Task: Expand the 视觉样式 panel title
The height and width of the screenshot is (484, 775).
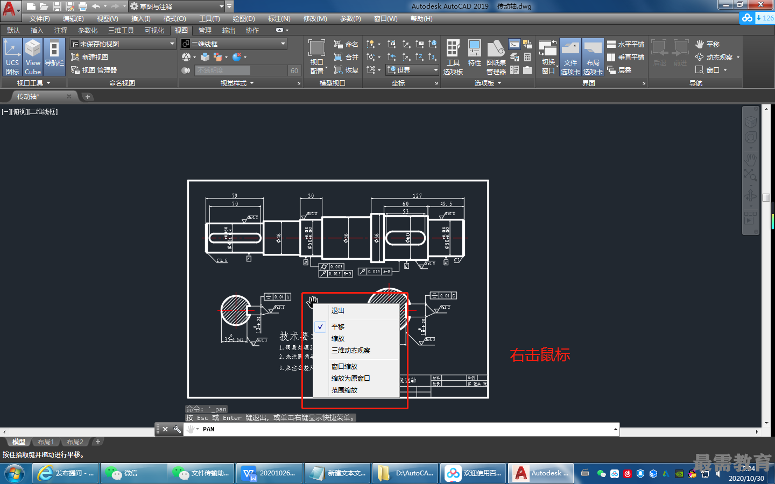Action: point(237,83)
